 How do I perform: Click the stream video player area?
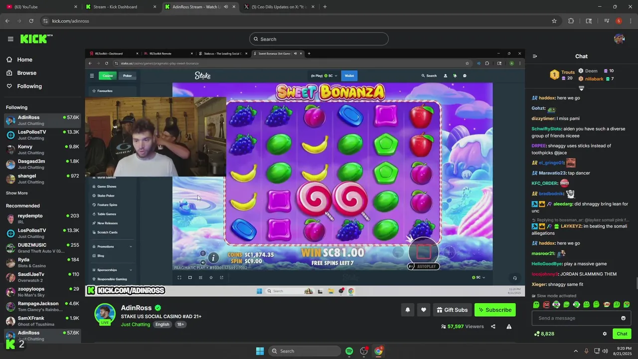tap(305, 173)
